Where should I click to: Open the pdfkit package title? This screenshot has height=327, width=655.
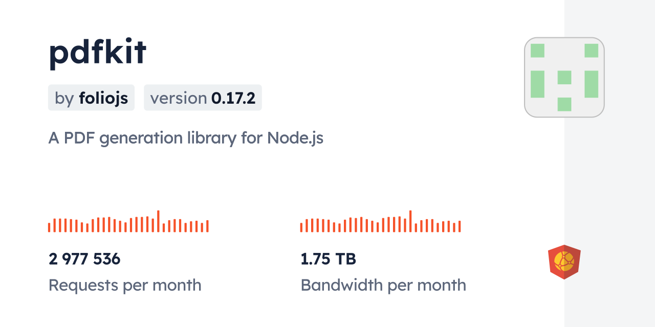(98, 52)
